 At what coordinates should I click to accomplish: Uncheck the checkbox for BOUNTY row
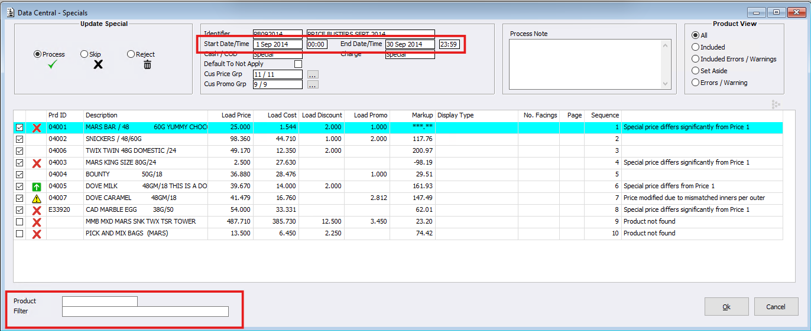[20, 175]
